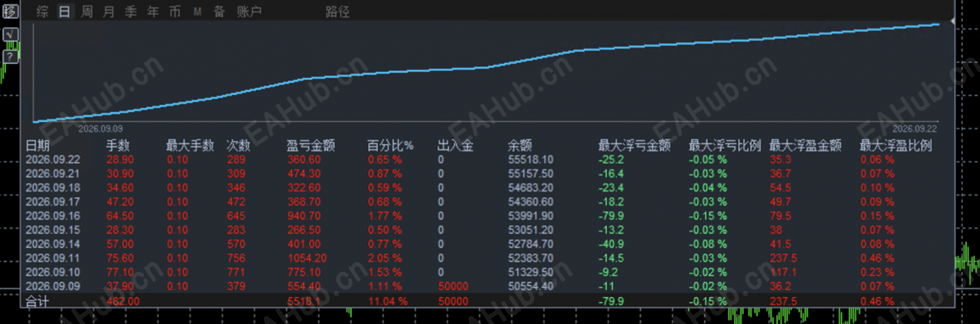The height and width of the screenshot is (324, 980).
Task: Click the 1054.20 profit amount
Action: click(x=306, y=258)
